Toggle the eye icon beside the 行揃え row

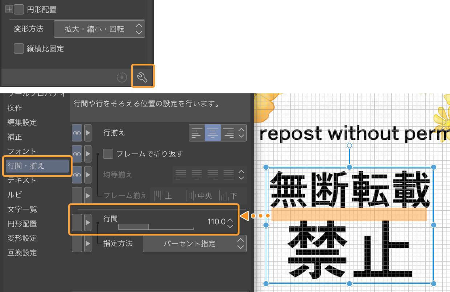pos(77,132)
